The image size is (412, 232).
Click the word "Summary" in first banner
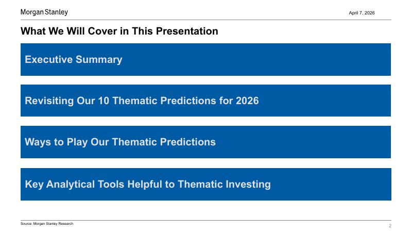(99, 59)
